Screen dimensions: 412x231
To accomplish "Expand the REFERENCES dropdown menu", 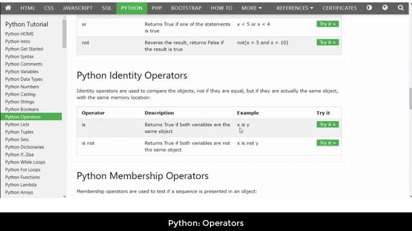I will click(x=295, y=8).
